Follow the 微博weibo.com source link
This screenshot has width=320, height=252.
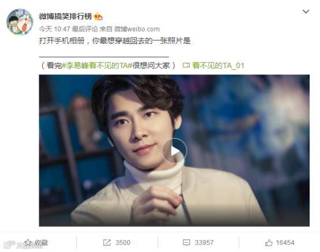[137, 29]
